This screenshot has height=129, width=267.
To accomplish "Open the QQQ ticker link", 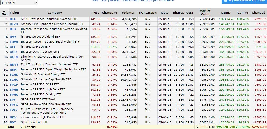I will point(13,52).
